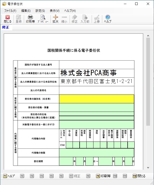Open the ファイル(F) menu
This screenshot has height=185, width=154.
10,11
